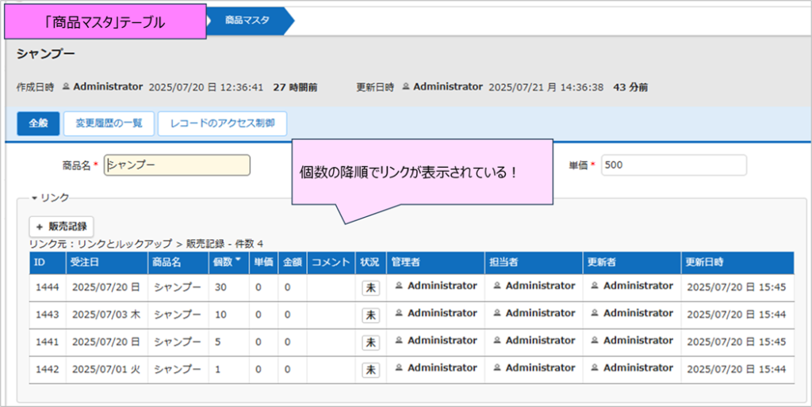Click 未 status in row 1442

click(371, 371)
